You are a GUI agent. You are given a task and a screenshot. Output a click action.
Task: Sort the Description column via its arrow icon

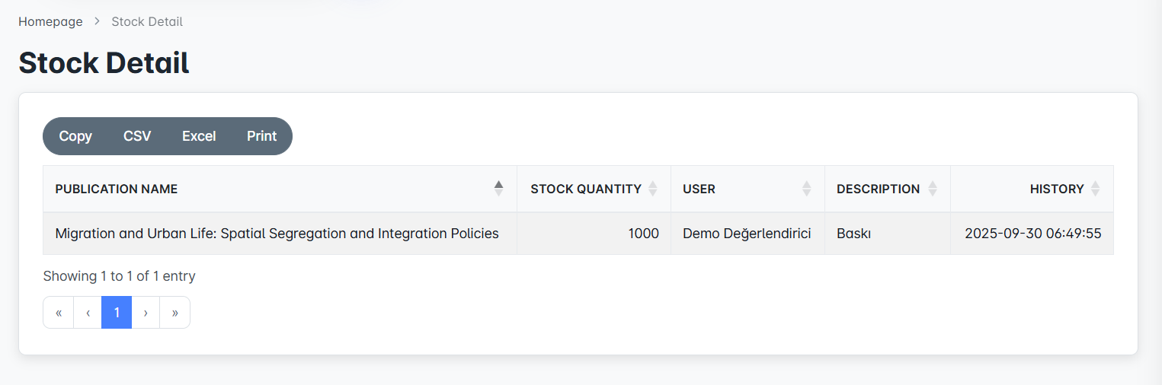click(x=932, y=189)
